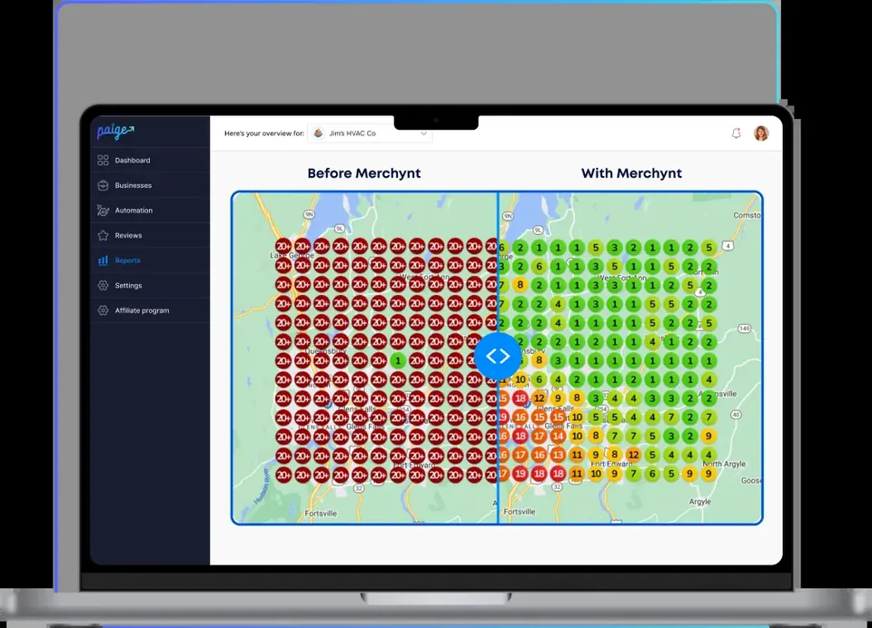Click the dropdown chevron beside Jim's HVAC Co

coord(424,133)
